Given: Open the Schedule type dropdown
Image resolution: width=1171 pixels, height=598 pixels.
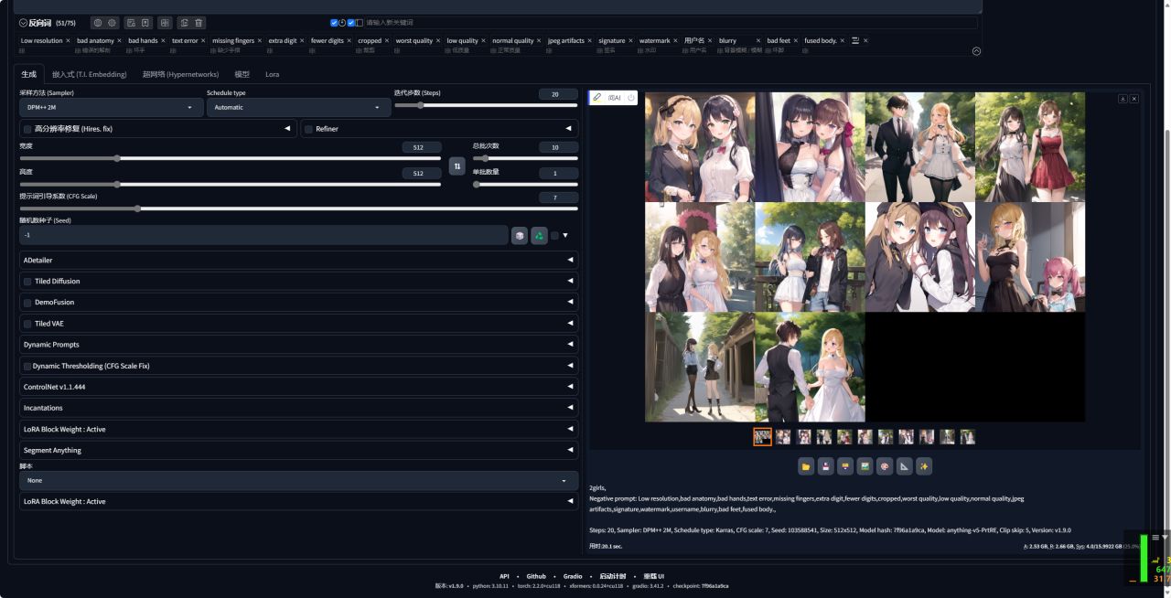Looking at the screenshot, I should click(298, 107).
